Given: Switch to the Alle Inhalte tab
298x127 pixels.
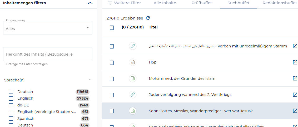Looking at the screenshot, I should point(165,3).
